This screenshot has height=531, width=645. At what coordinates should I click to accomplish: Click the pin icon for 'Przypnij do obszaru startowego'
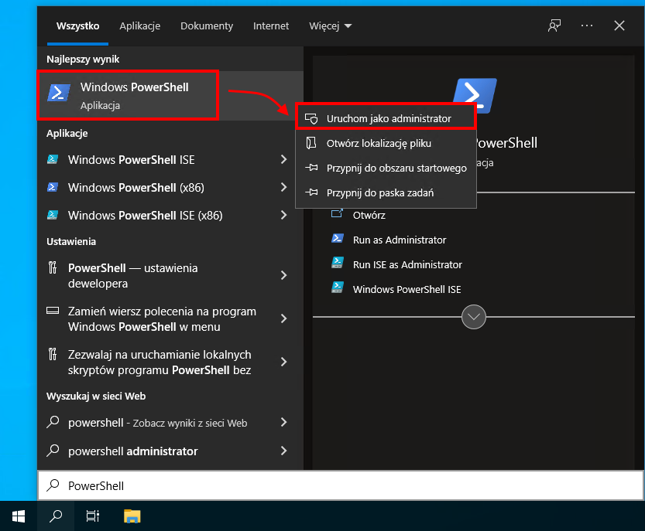[311, 168]
